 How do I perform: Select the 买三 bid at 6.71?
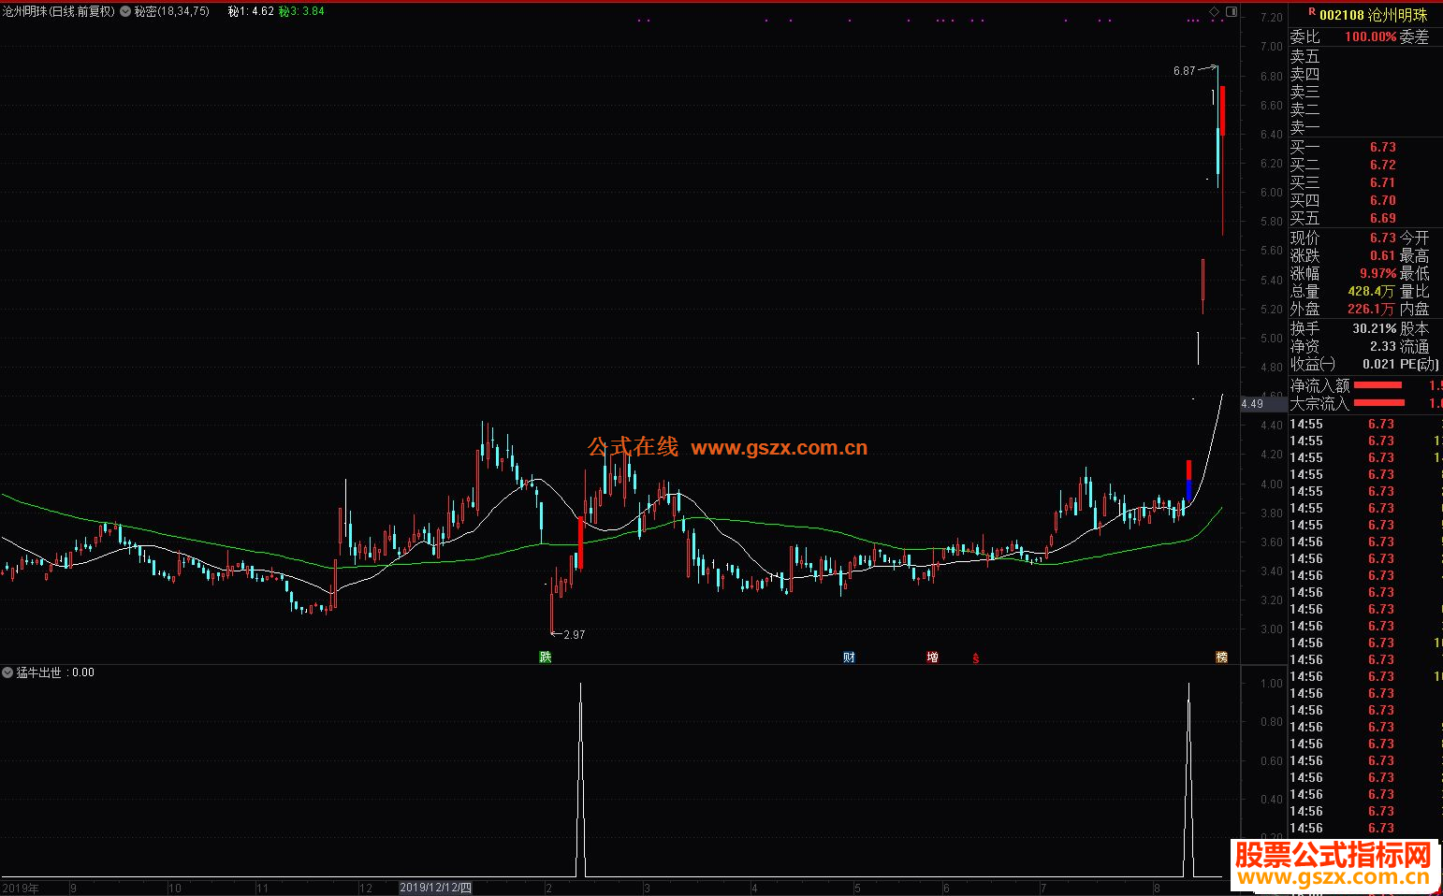pos(1365,182)
